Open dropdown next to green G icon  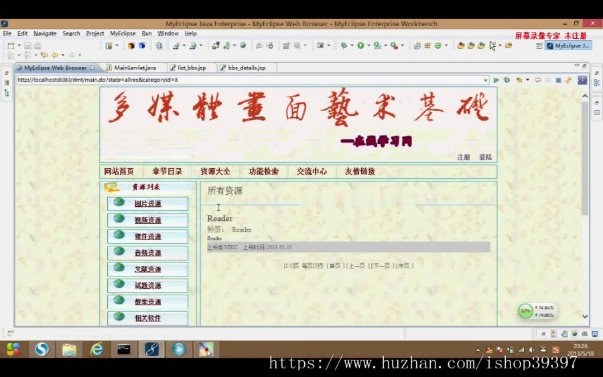pos(446,46)
